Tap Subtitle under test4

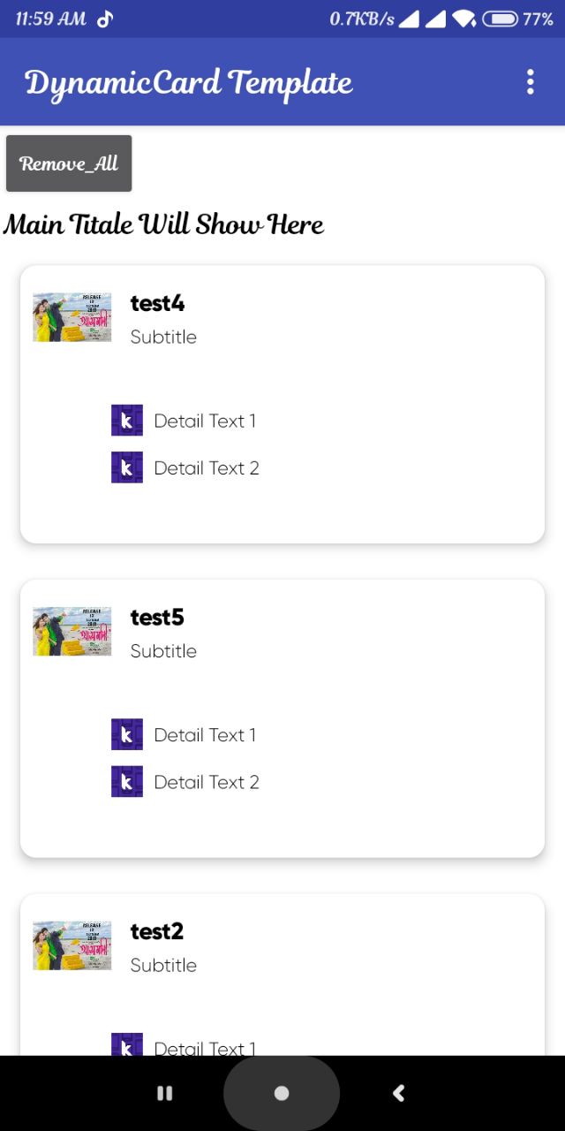tap(163, 337)
